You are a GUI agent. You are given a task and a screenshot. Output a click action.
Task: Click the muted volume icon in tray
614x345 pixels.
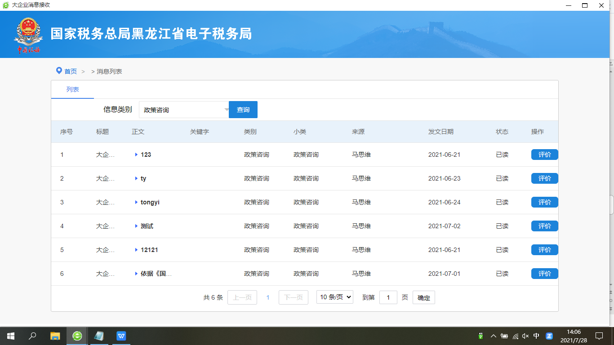tap(525, 336)
